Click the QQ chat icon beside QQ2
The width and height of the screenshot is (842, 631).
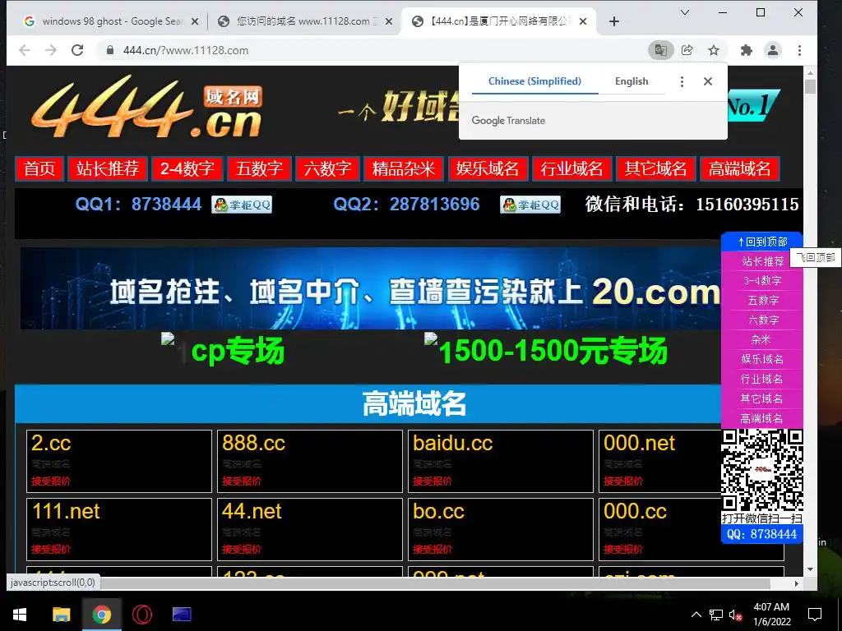click(530, 205)
